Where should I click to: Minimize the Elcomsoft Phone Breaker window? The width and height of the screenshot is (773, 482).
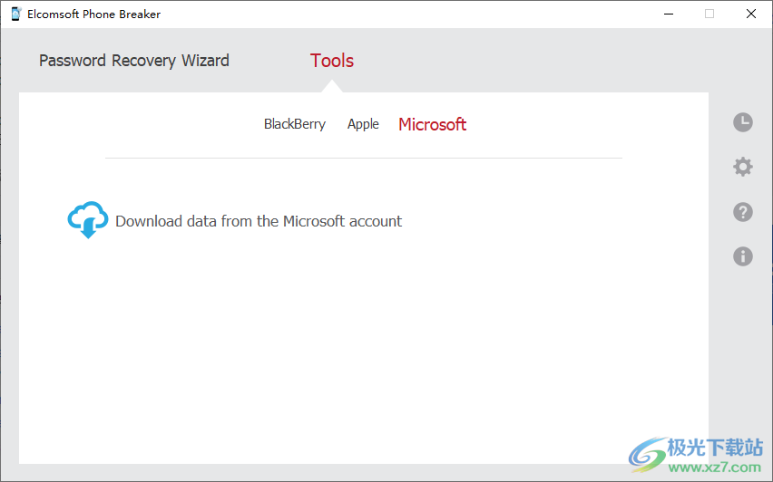[x=669, y=14]
